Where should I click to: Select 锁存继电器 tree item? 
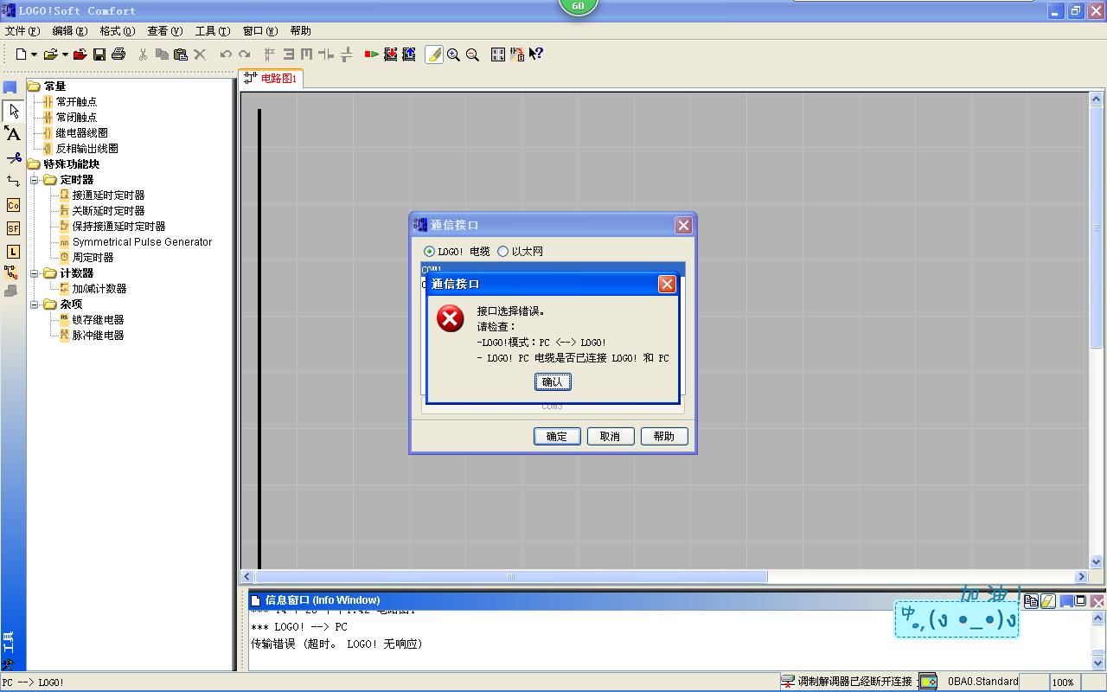point(98,320)
